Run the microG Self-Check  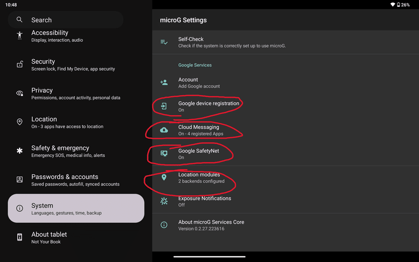(x=285, y=42)
